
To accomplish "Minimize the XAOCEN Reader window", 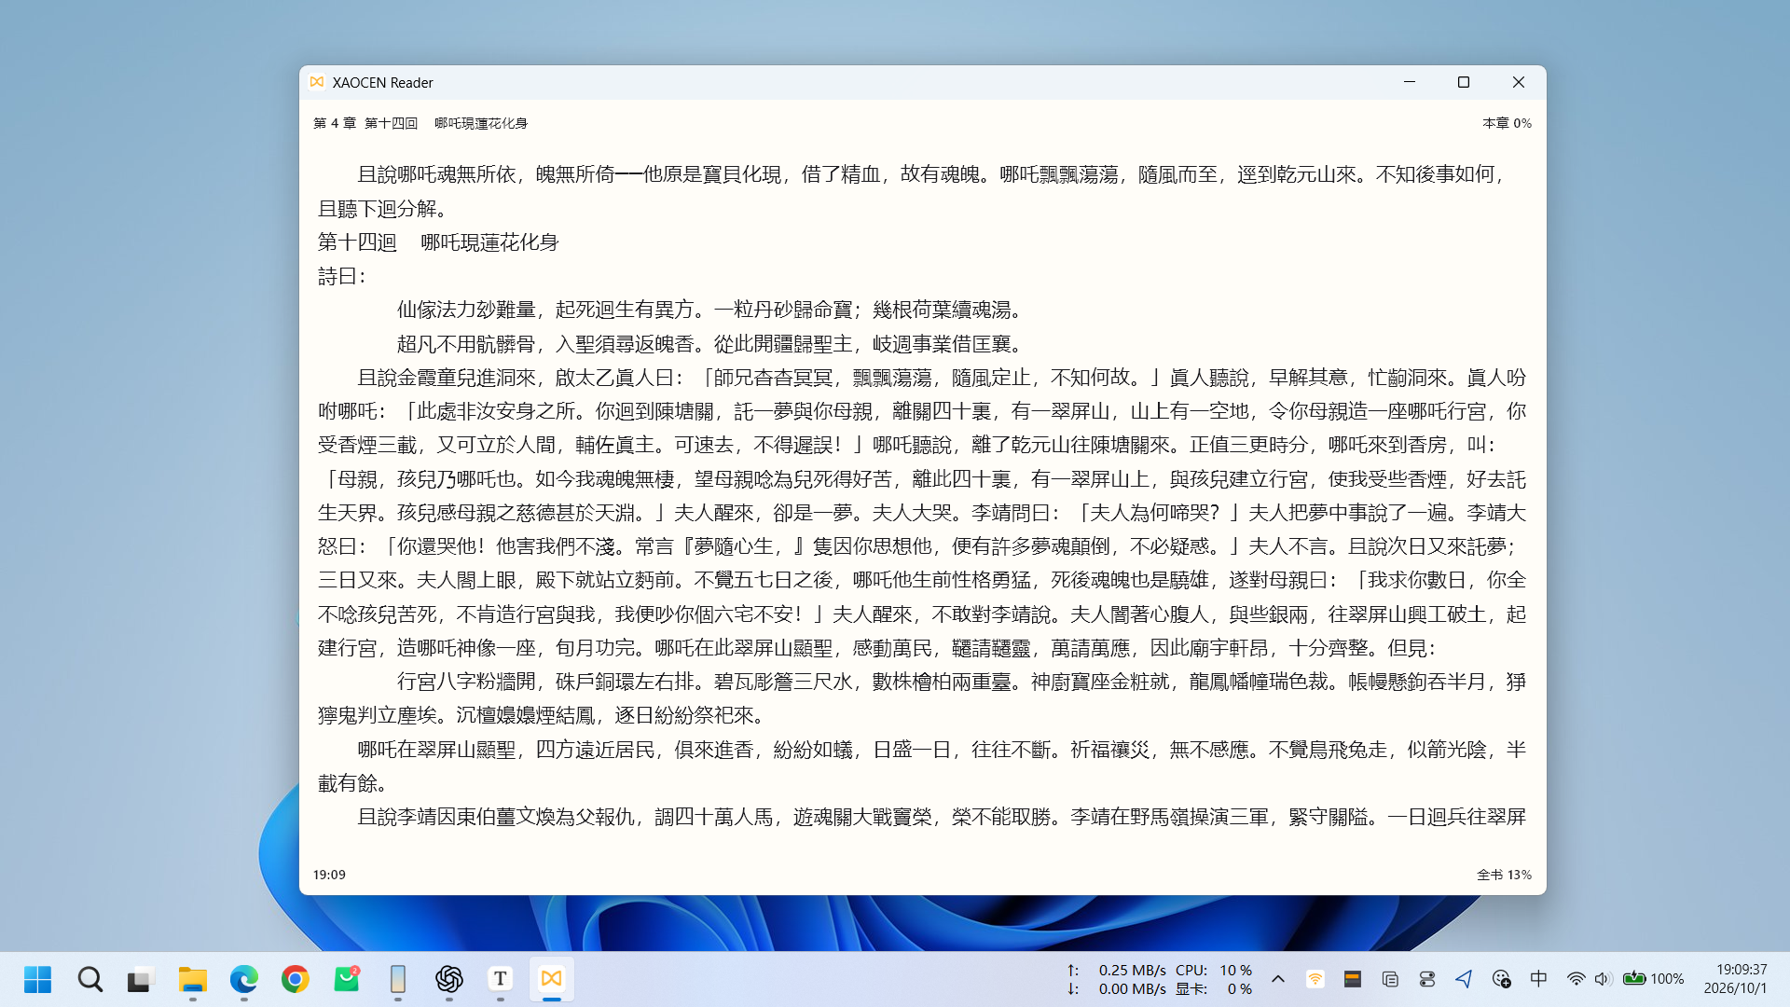I will pyautogui.click(x=1410, y=82).
